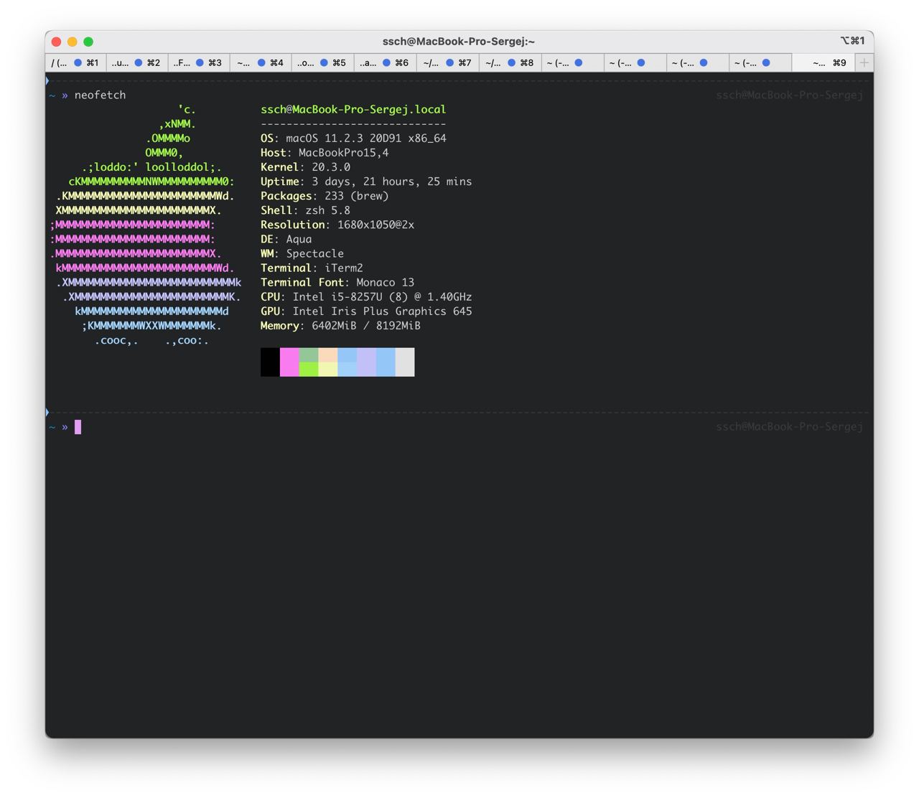The image size is (919, 798).
Task: Click the ⌥⌘1 window shortcut indicator
Action: (852, 41)
